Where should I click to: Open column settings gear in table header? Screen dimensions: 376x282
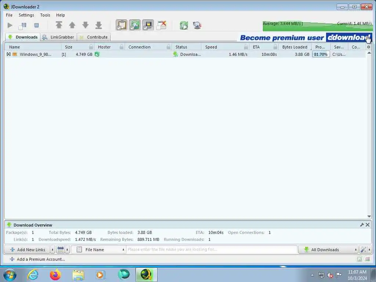[x=369, y=47]
